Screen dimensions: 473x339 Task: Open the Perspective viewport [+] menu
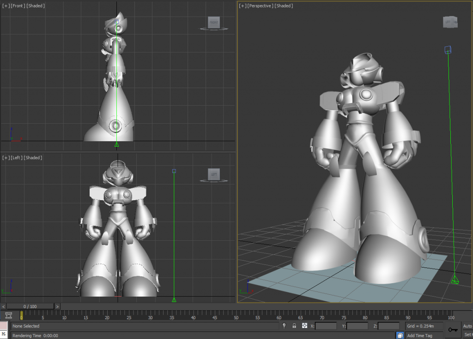pos(243,6)
